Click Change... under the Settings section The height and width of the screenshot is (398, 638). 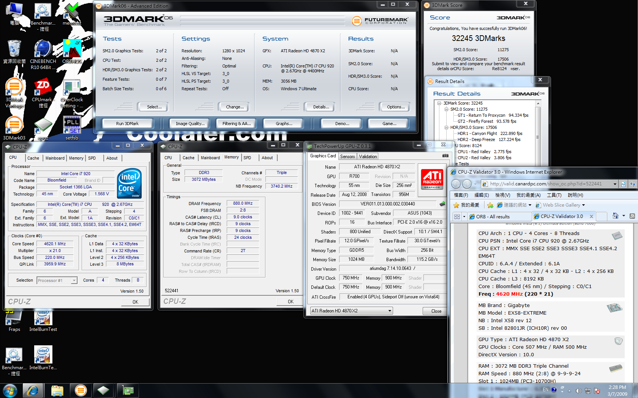pos(235,107)
